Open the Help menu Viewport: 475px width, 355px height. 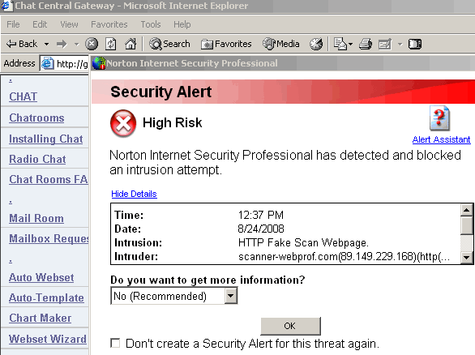coord(182,24)
